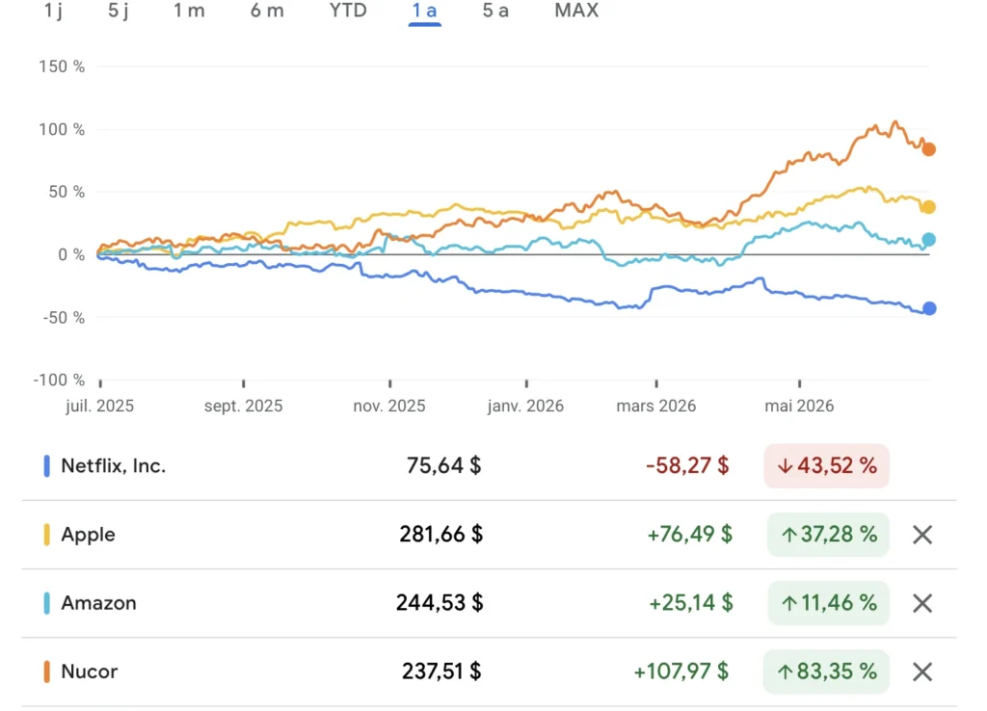Switch to the 5 j time range
This screenshot has height=711, width=987.
pos(119,11)
